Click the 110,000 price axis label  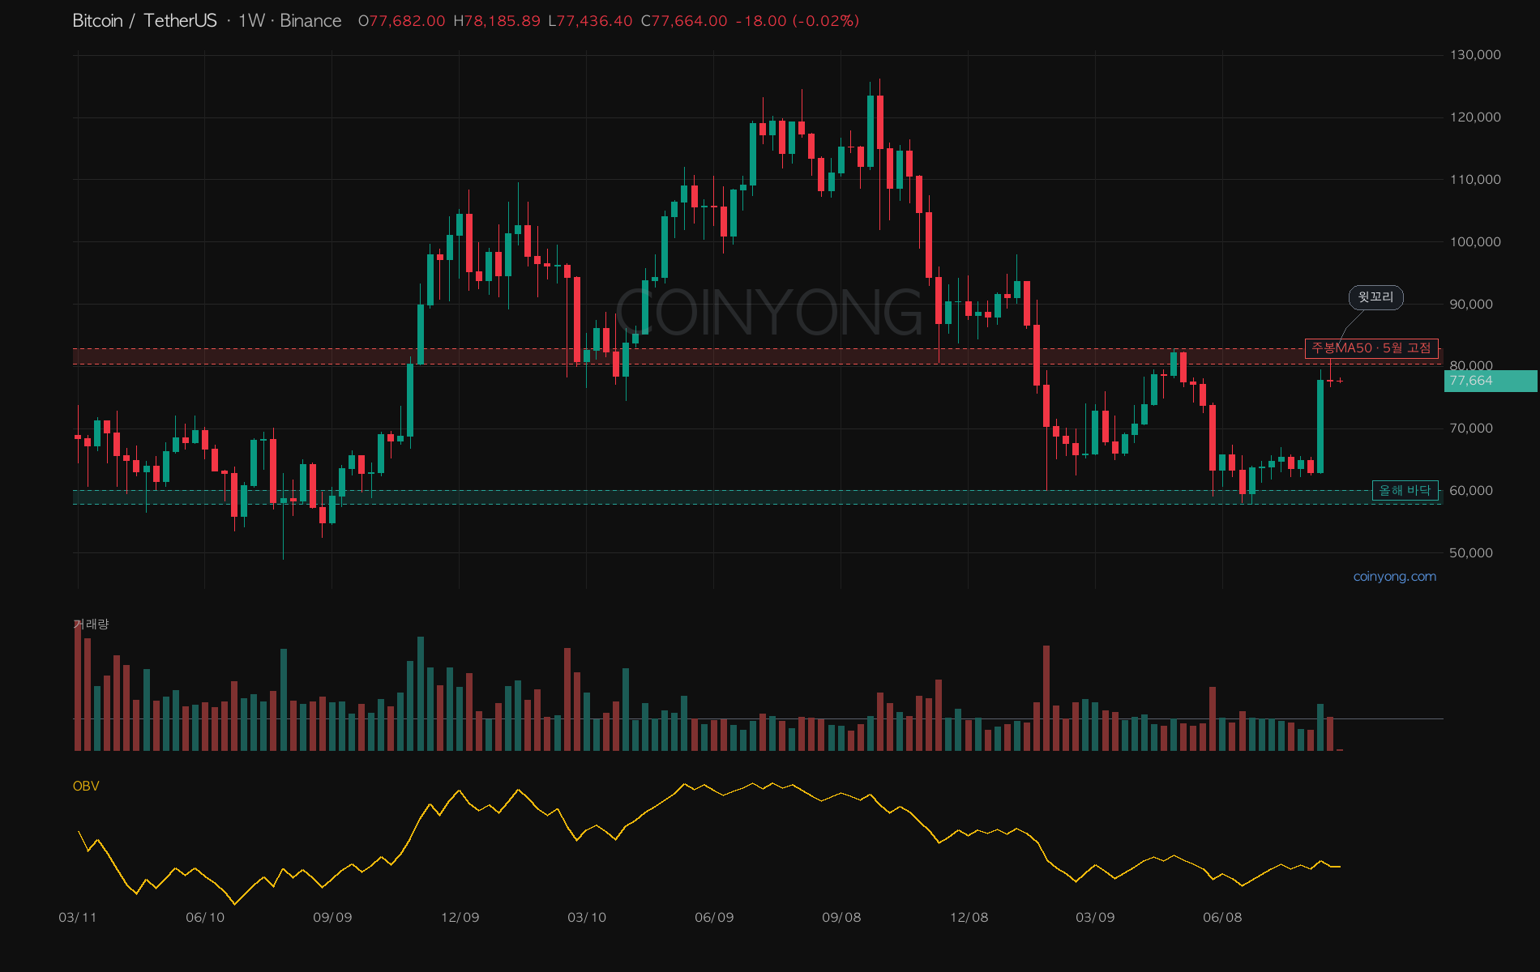coord(1475,180)
